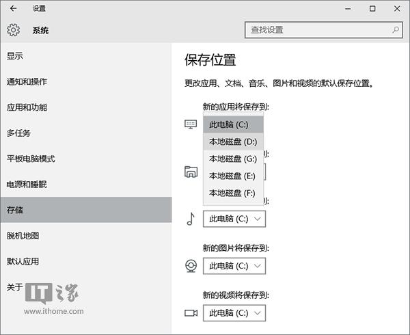Viewport: 410px width, 335px height.
Task: Select 本地磁盘 (D:) from the dropdown list
Action: [233, 142]
